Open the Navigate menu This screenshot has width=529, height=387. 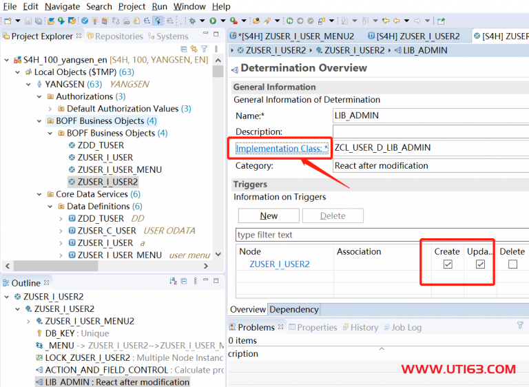(62, 6)
